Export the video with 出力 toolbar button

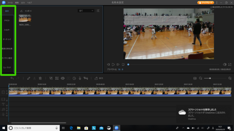[99, 78]
